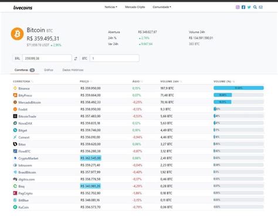Click Foxbit volume 9,3 BTC
Viewport: 278px width, 217px height.
pos(165,109)
